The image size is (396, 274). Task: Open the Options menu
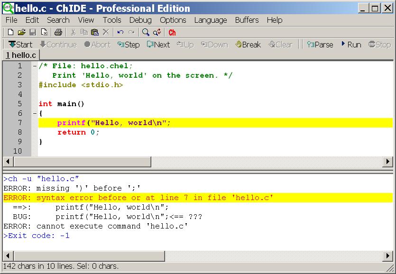point(173,20)
